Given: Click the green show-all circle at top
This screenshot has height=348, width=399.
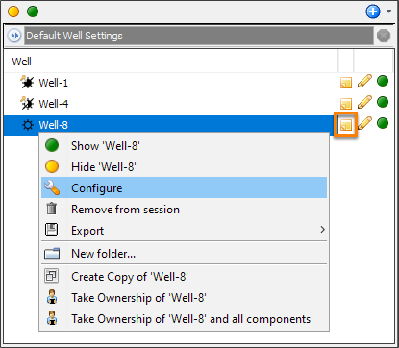Looking at the screenshot, I should pos(33,12).
